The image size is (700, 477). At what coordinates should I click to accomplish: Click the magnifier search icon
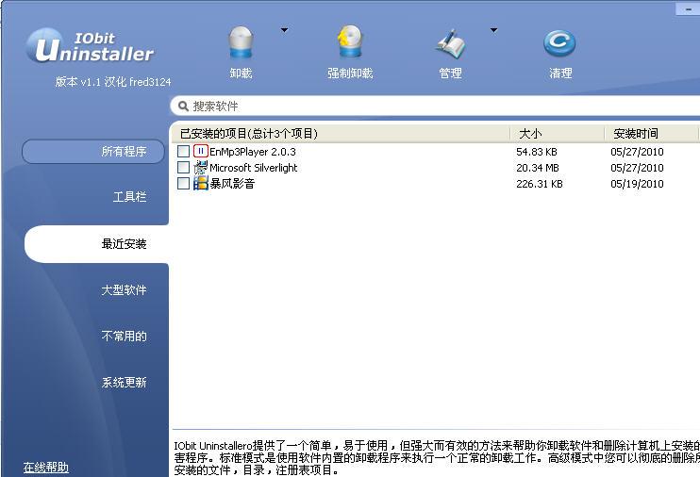(183, 107)
